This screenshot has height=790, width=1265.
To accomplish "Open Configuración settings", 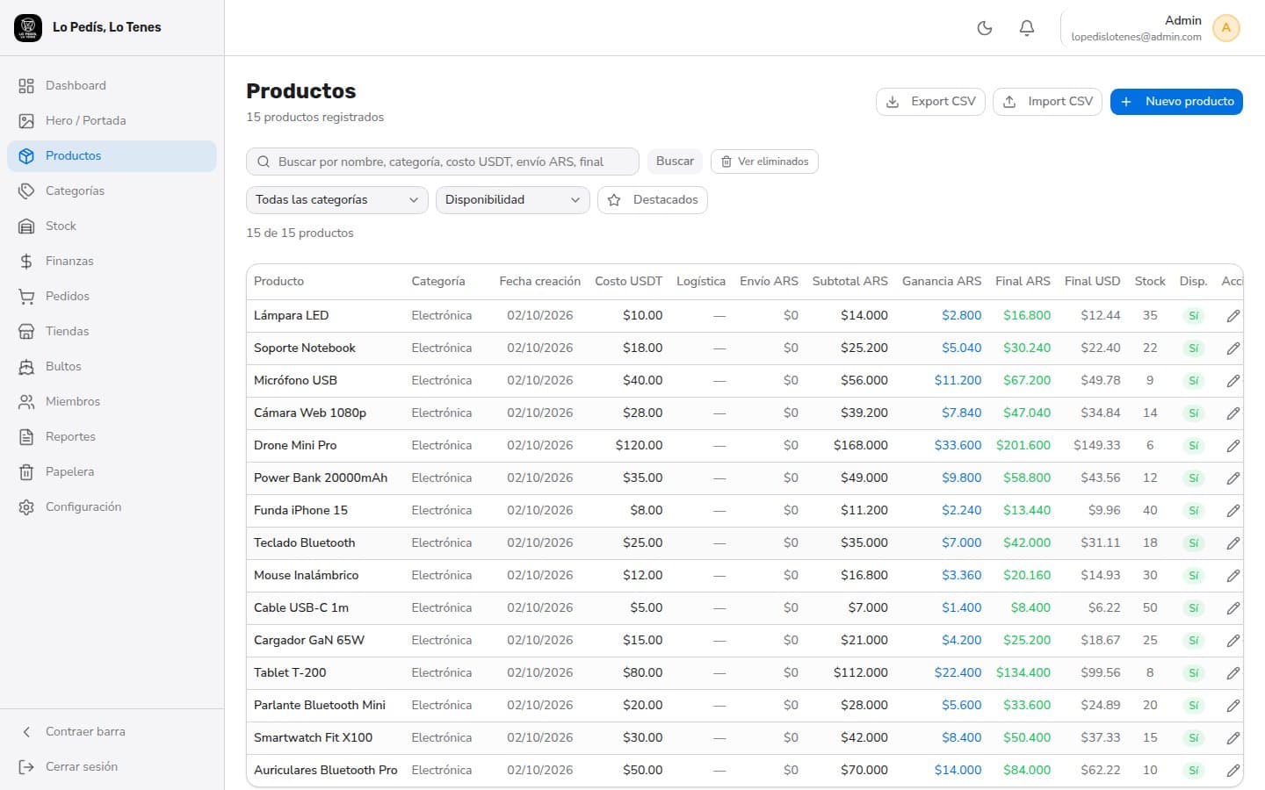I will 112,506.
